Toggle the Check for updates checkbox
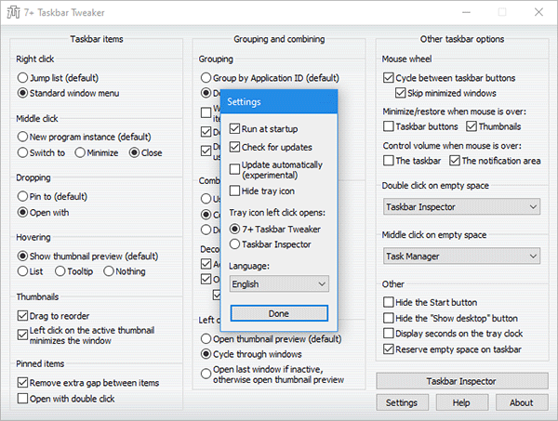Image resolution: width=558 pixels, height=421 pixels. [x=235, y=147]
